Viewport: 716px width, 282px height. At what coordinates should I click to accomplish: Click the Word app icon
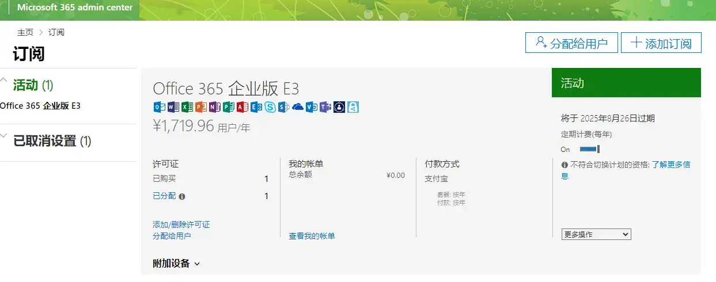click(173, 107)
